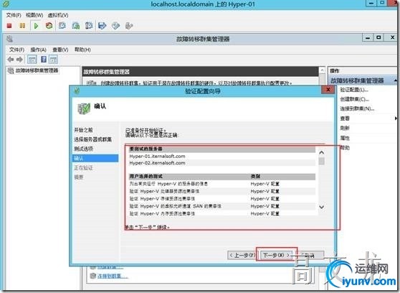
Task: Select 开始之前 wizard step
Action: pyautogui.click(x=83, y=130)
